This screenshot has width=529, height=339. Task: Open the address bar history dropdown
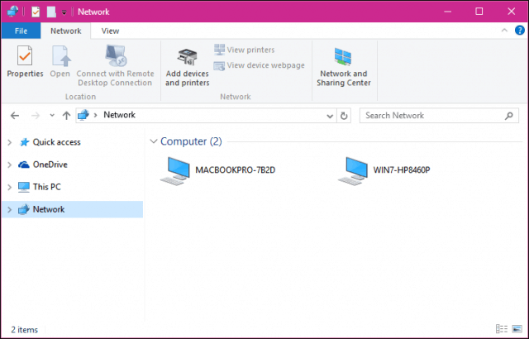[330, 116]
